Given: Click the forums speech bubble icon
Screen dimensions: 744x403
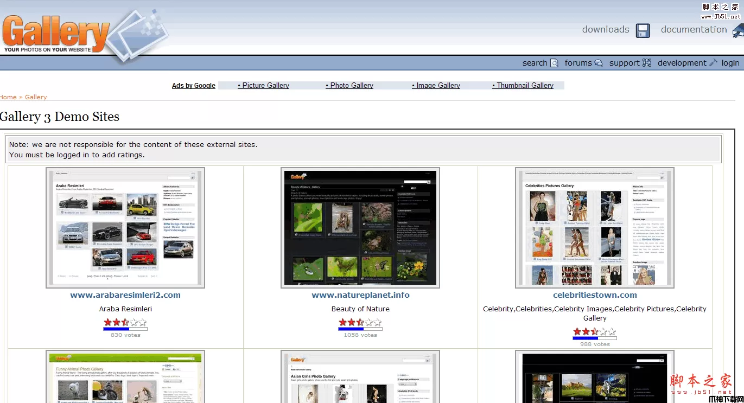Looking at the screenshot, I should [599, 63].
